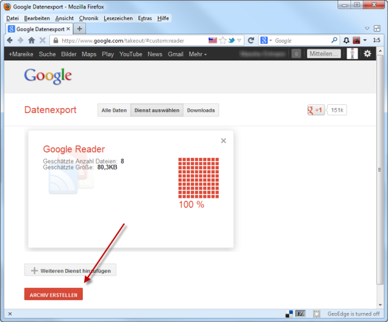Click the GeoEdge is turned off text
This screenshot has height=322, width=388.
353,314
